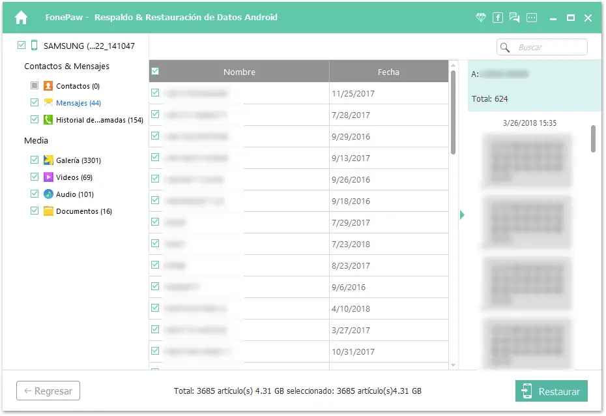Uncheck the Galería checkbox

point(35,159)
